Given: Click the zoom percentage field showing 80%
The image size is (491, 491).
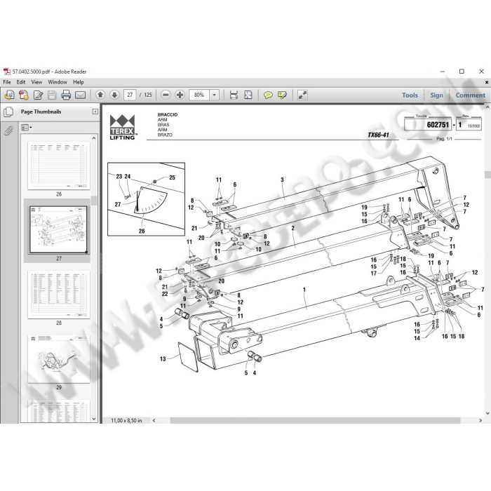Looking at the screenshot, I should [199, 95].
